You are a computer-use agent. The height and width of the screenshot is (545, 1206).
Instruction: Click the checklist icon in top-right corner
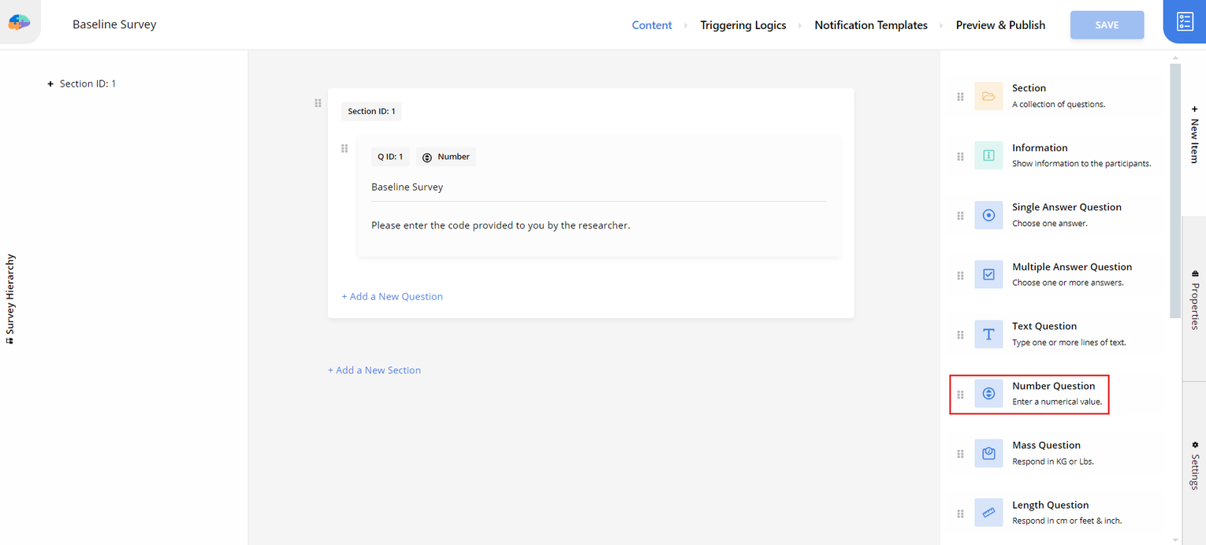click(1184, 22)
